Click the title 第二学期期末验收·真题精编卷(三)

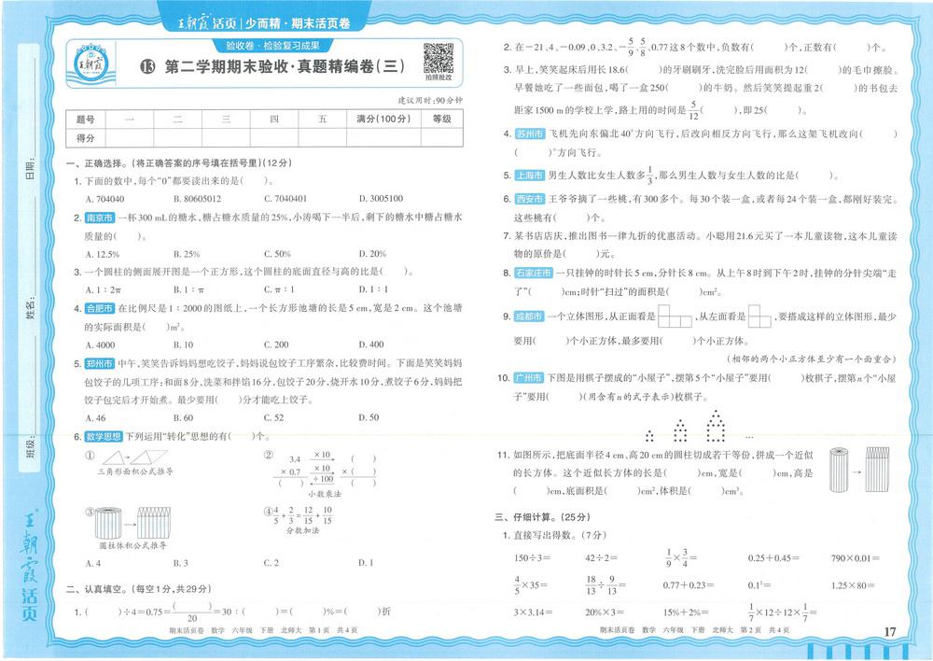point(285,66)
